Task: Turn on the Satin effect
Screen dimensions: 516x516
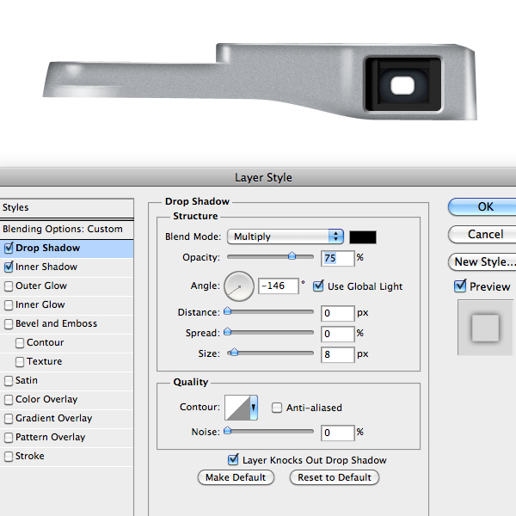Action: (9, 381)
